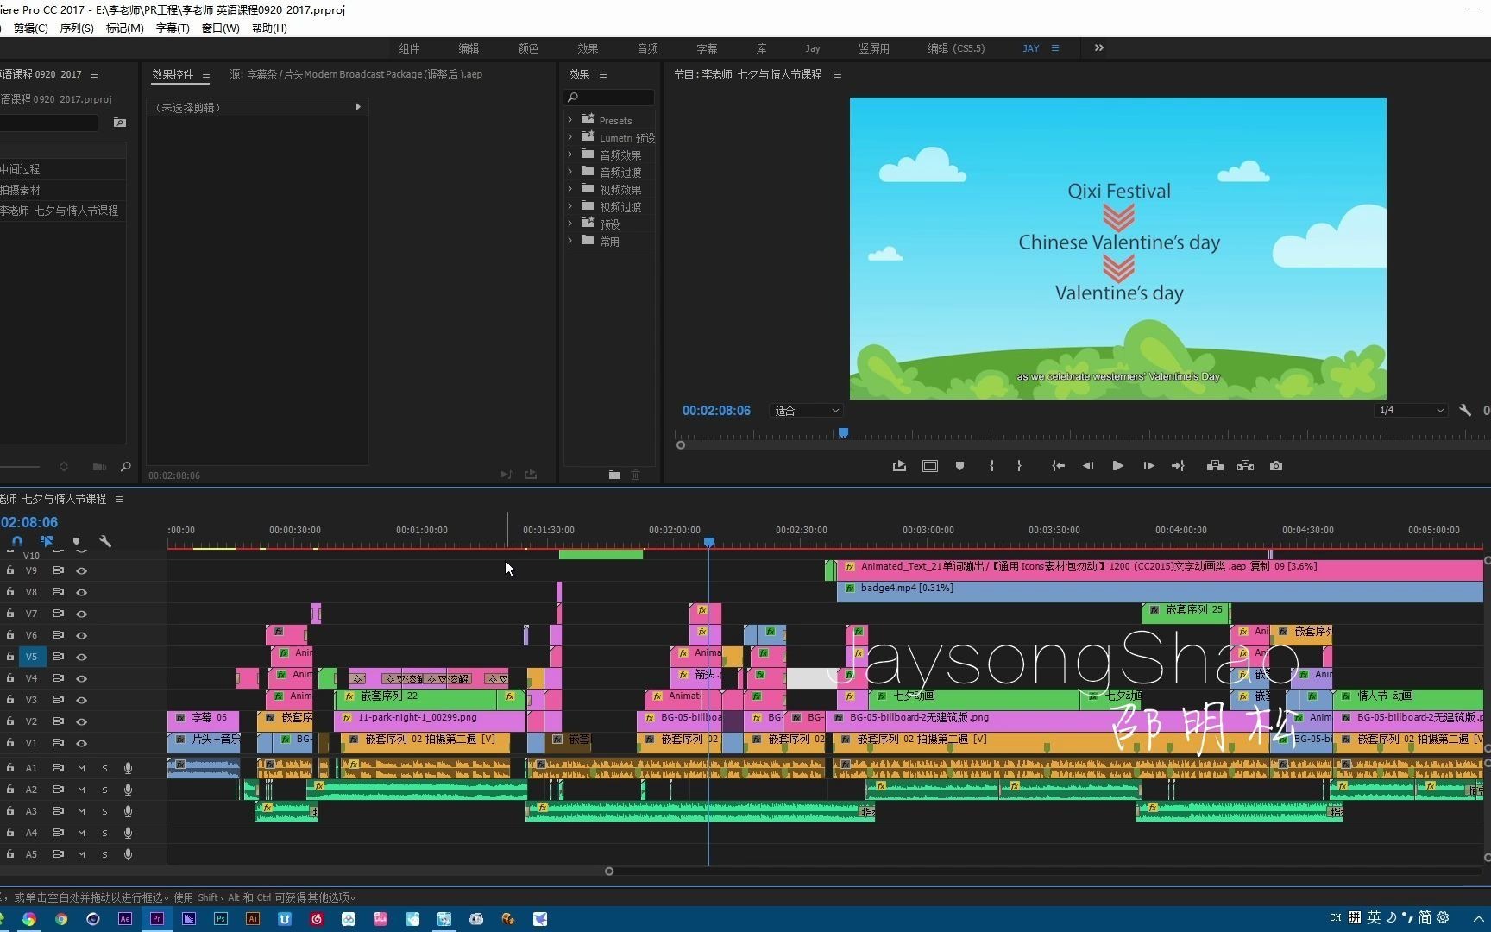Expand the Presets effects folder
This screenshot has height=932, width=1491.
tap(570, 120)
